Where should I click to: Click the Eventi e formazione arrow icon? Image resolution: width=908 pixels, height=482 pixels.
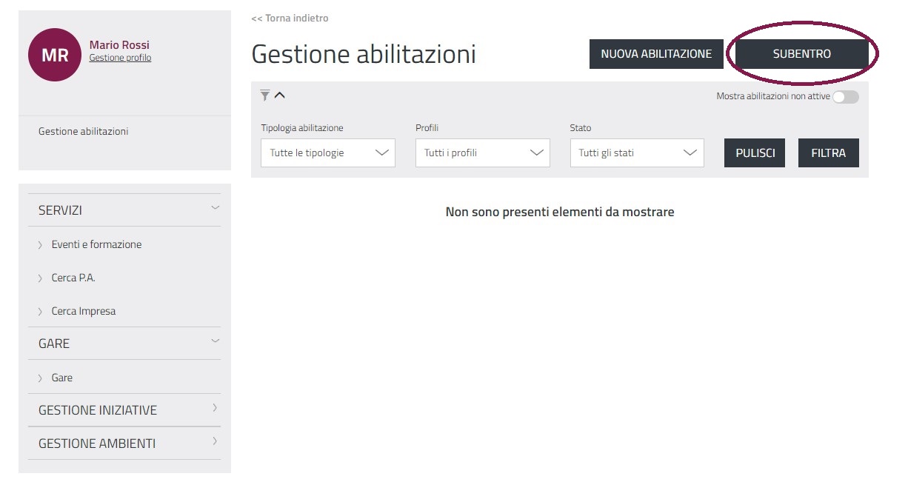pyautogui.click(x=40, y=245)
